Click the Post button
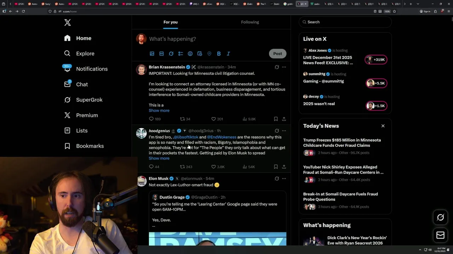This screenshot has width=453, height=254. point(277,54)
